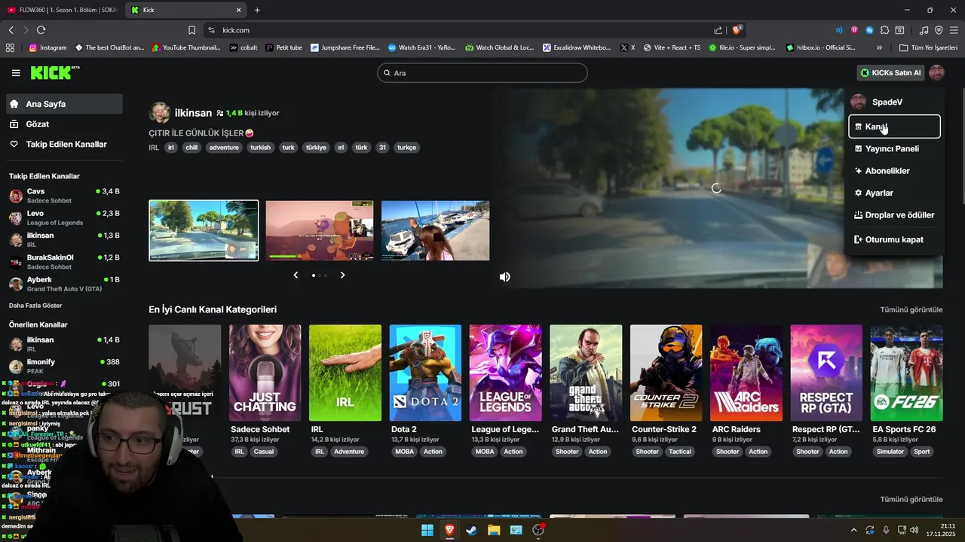Show hidden tray icons chevron

point(853,530)
